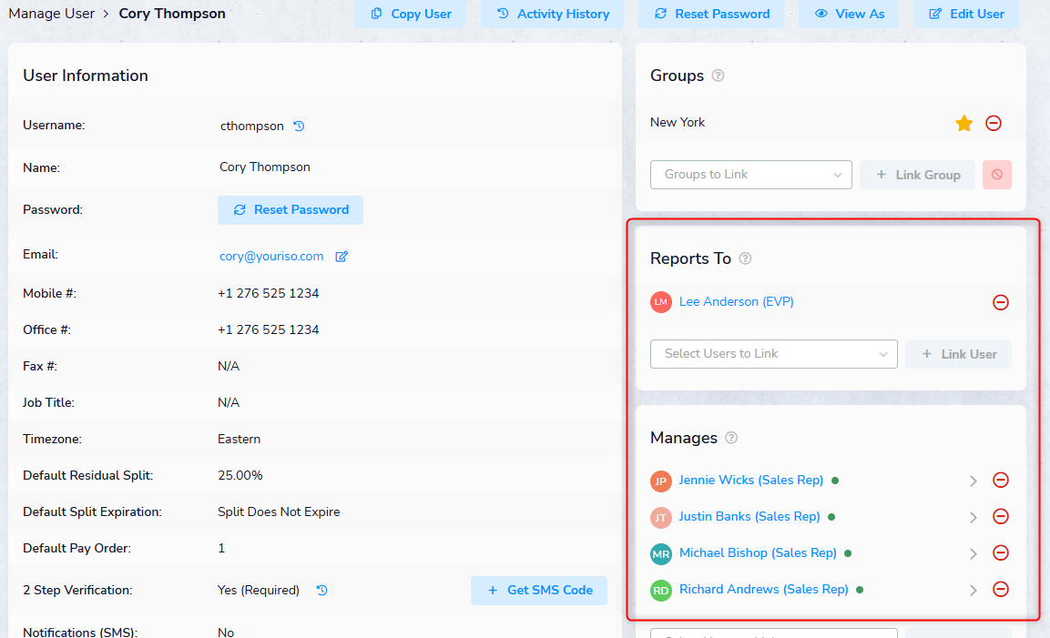Click the RD avatar for Richard Andrews
Screen dimensions: 1050x638
(661, 591)
